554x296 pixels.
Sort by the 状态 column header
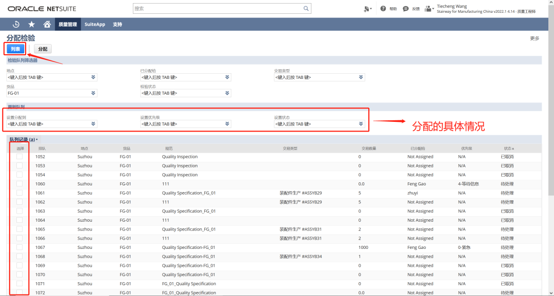pyautogui.click(x=508, y=149)
